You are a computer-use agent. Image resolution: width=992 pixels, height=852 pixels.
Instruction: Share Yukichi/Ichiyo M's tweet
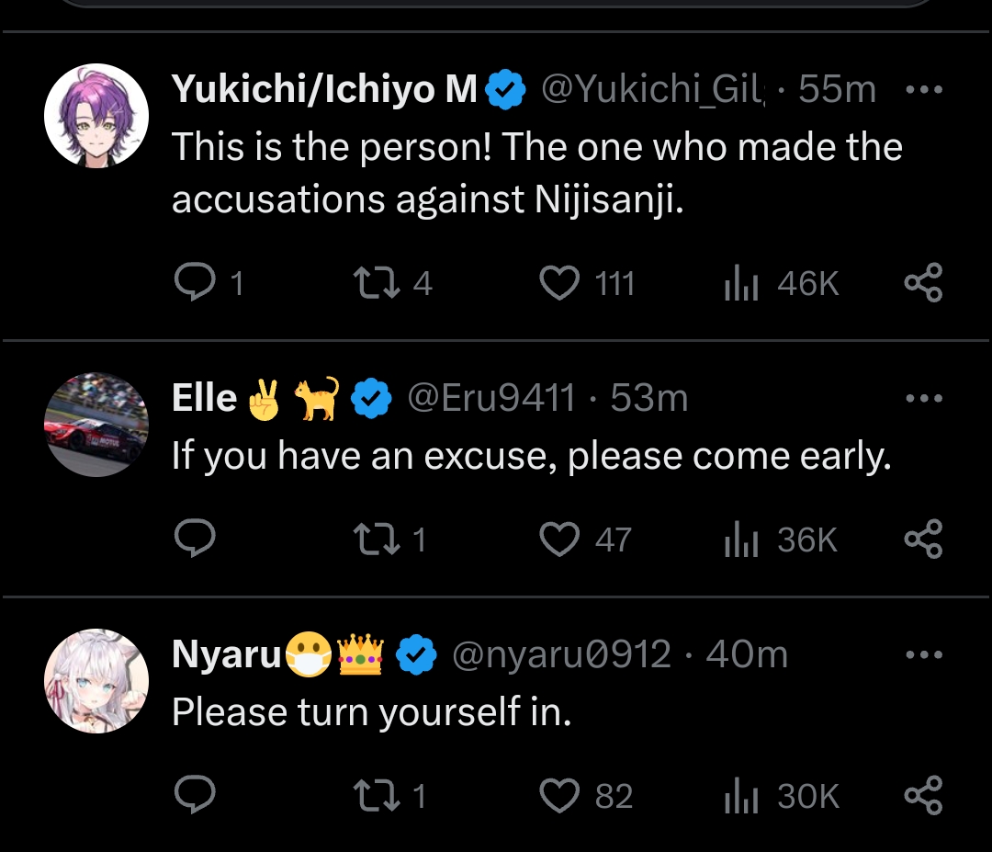pos(923,283)
